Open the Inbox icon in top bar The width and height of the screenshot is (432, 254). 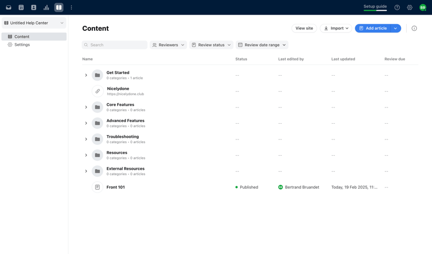pyautogui.click(x=9, y=8)
